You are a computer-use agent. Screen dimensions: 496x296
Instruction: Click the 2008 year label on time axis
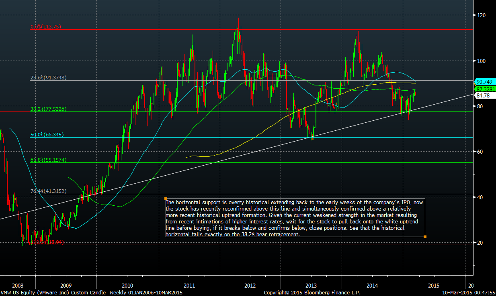coord(18,286)
